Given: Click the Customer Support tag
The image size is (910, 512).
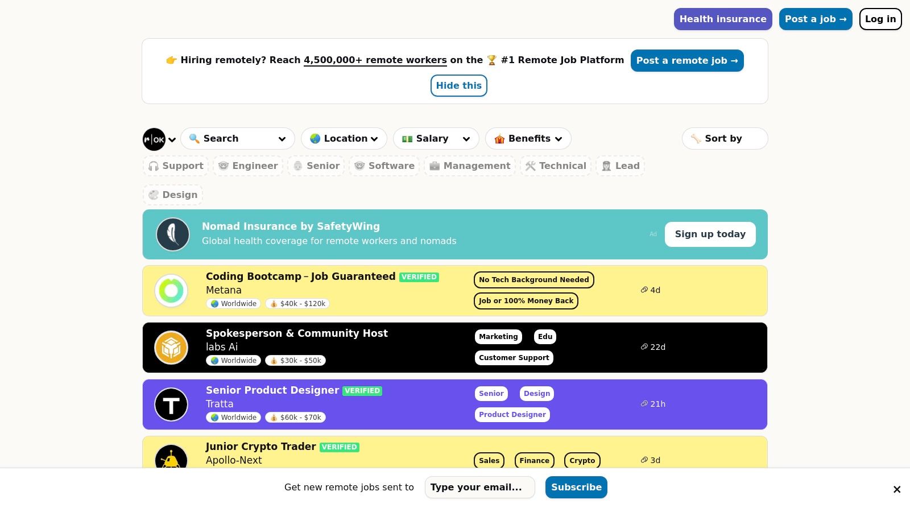Looking at the screenshot, I should (514, 358).
